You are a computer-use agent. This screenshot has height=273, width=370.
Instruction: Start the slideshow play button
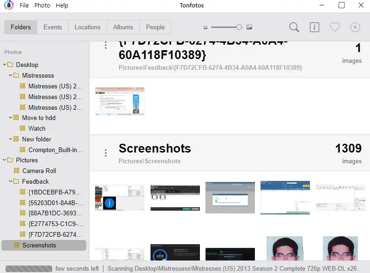pyautogui.click(x=355, y=27)
